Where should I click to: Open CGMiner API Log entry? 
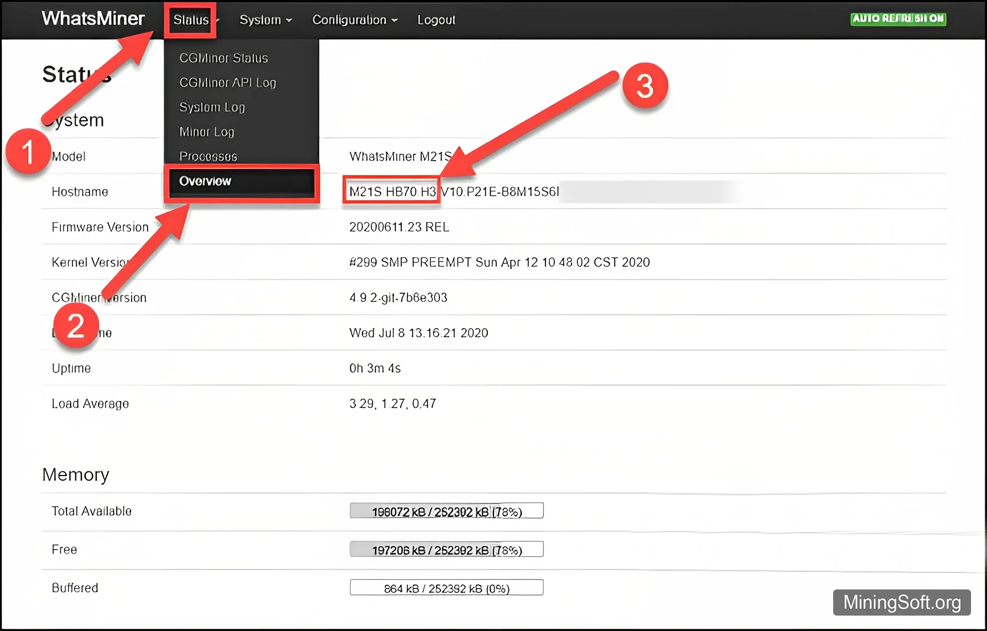point(227,83)
